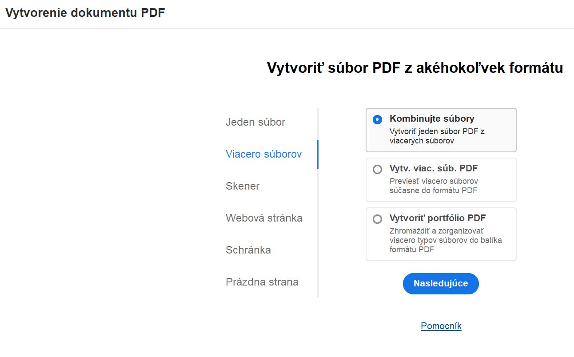This screenshot has height=357, width=574.
Task: Click the multiple files conversion card
Action: [441, 180]
